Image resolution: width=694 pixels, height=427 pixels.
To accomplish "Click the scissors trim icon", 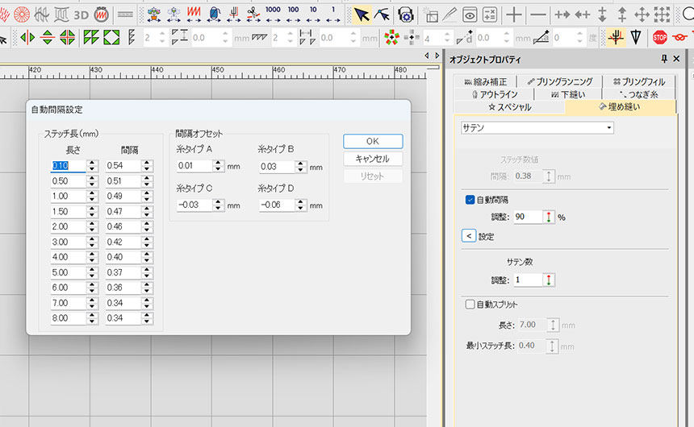I will [x=253, y=15].
